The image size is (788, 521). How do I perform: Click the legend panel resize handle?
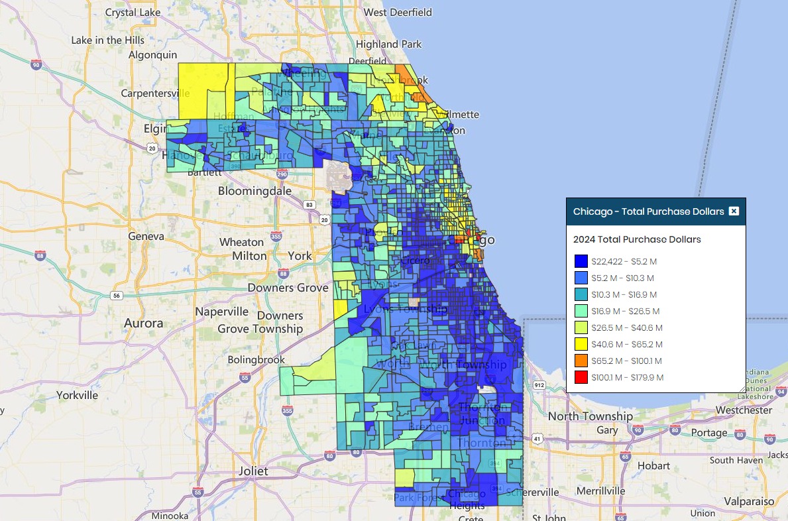coord(742,389)
